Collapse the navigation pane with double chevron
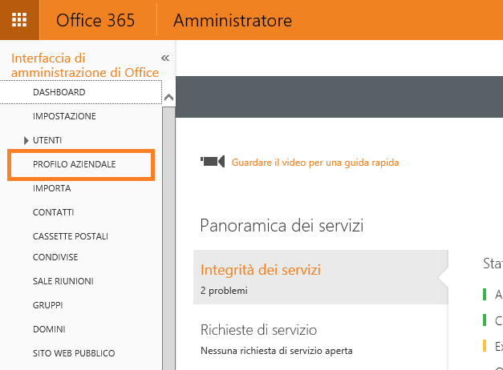This screenshot has width=503, height=370. point(165,58)
